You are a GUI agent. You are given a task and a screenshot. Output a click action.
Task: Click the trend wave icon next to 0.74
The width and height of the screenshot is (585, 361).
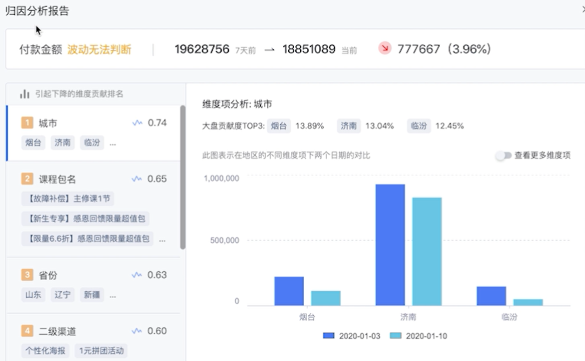137,123
